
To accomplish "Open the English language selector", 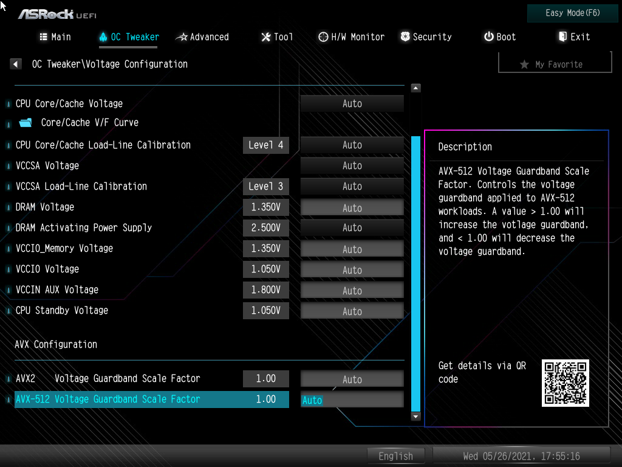I will click(x=395, y=455).
